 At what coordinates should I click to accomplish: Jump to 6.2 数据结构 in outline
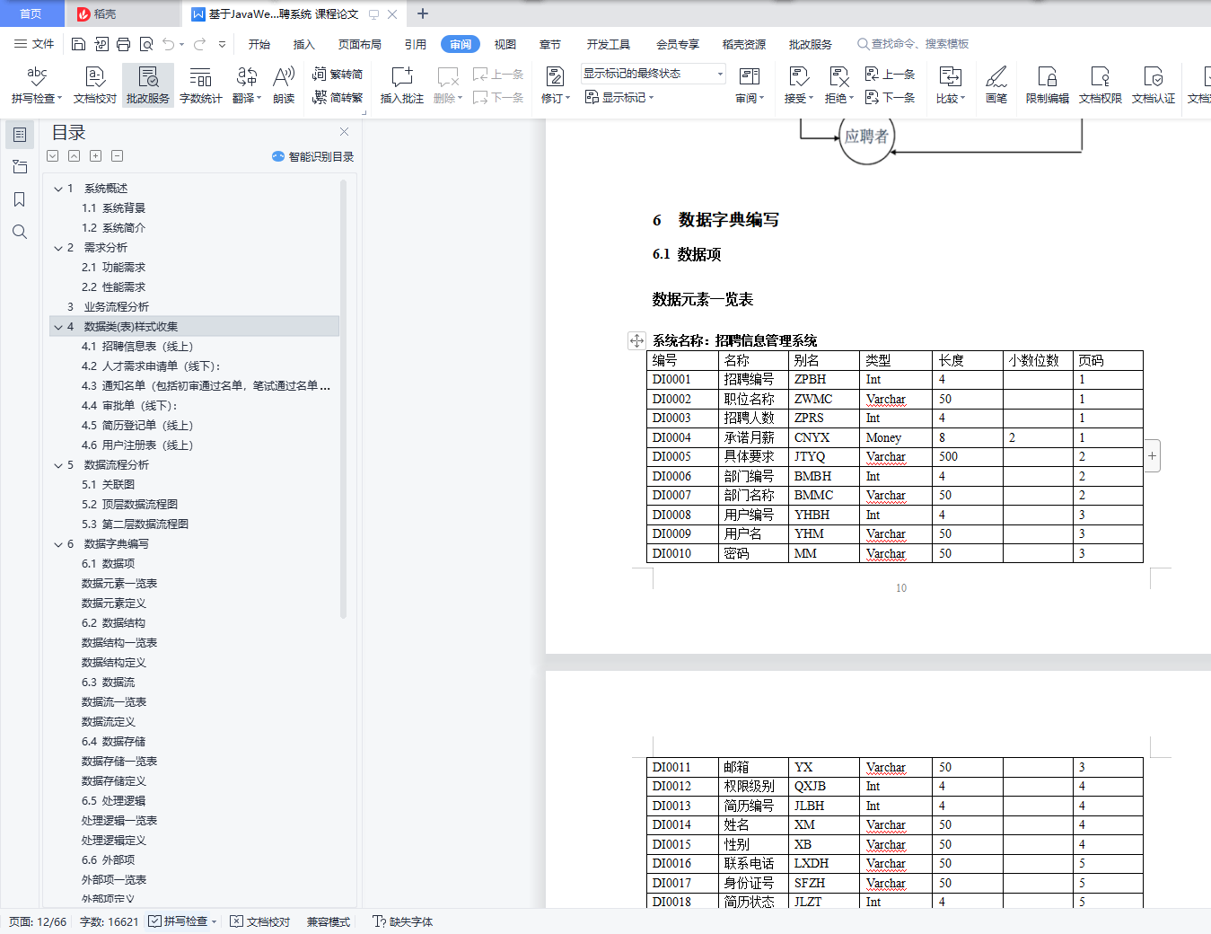click(x=113, y=623)
